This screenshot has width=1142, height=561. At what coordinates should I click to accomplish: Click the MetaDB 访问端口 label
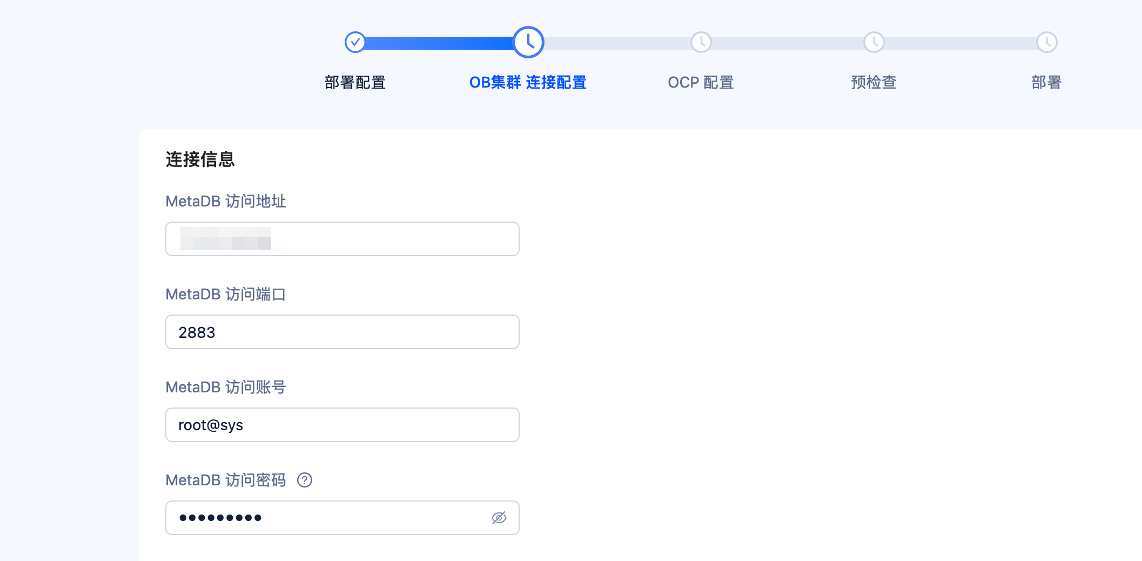pyautogui.click(x=226, y=294)
